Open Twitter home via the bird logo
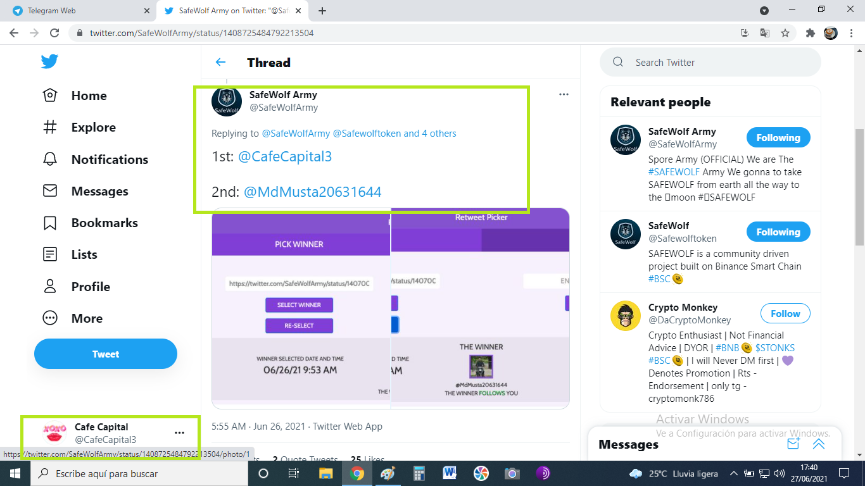 [x=49, y=61]
